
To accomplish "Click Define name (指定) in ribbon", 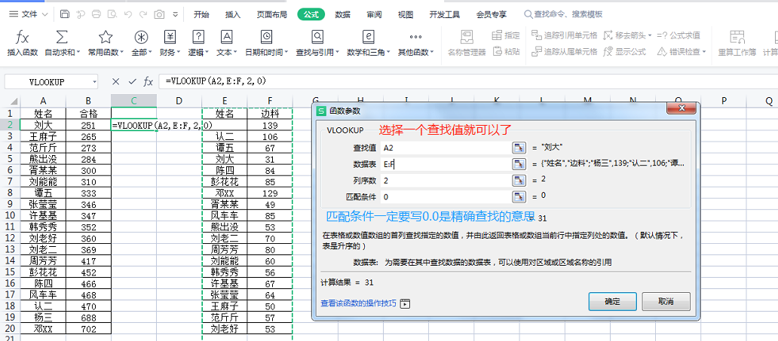I will (506, 35).
